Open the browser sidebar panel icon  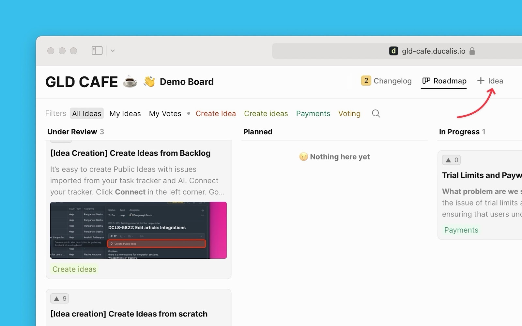pyautogui.click(x=97, y=50)
